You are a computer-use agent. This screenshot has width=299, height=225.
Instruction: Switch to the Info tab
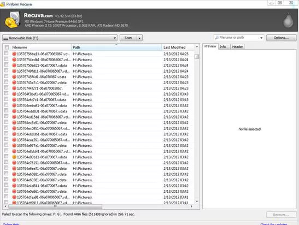(224, 46)
